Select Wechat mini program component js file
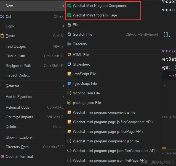This screenshot has height=166, width=176. [x=114, y=112]
